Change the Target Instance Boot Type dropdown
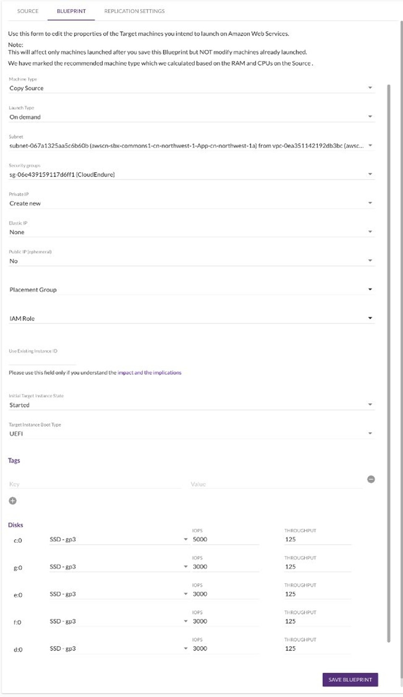403x697 pixels. pyautogui.click(x=191, y=434)
